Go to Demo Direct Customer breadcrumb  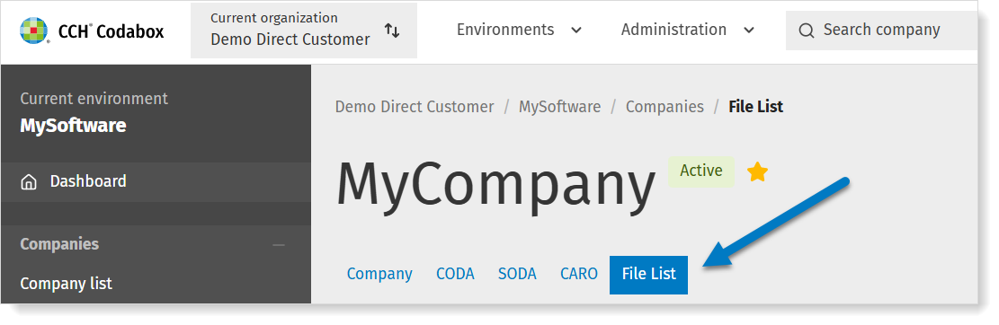(x=415, y=107)
